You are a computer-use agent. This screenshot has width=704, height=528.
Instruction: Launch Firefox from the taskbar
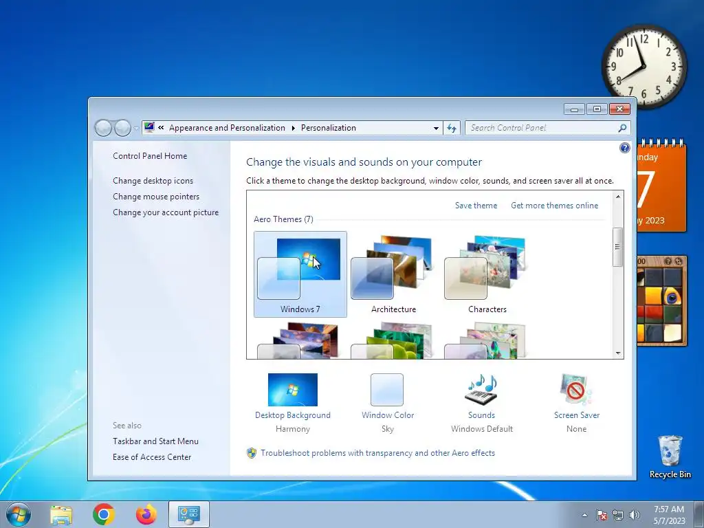pyautogui.click(x=146, y=514)
